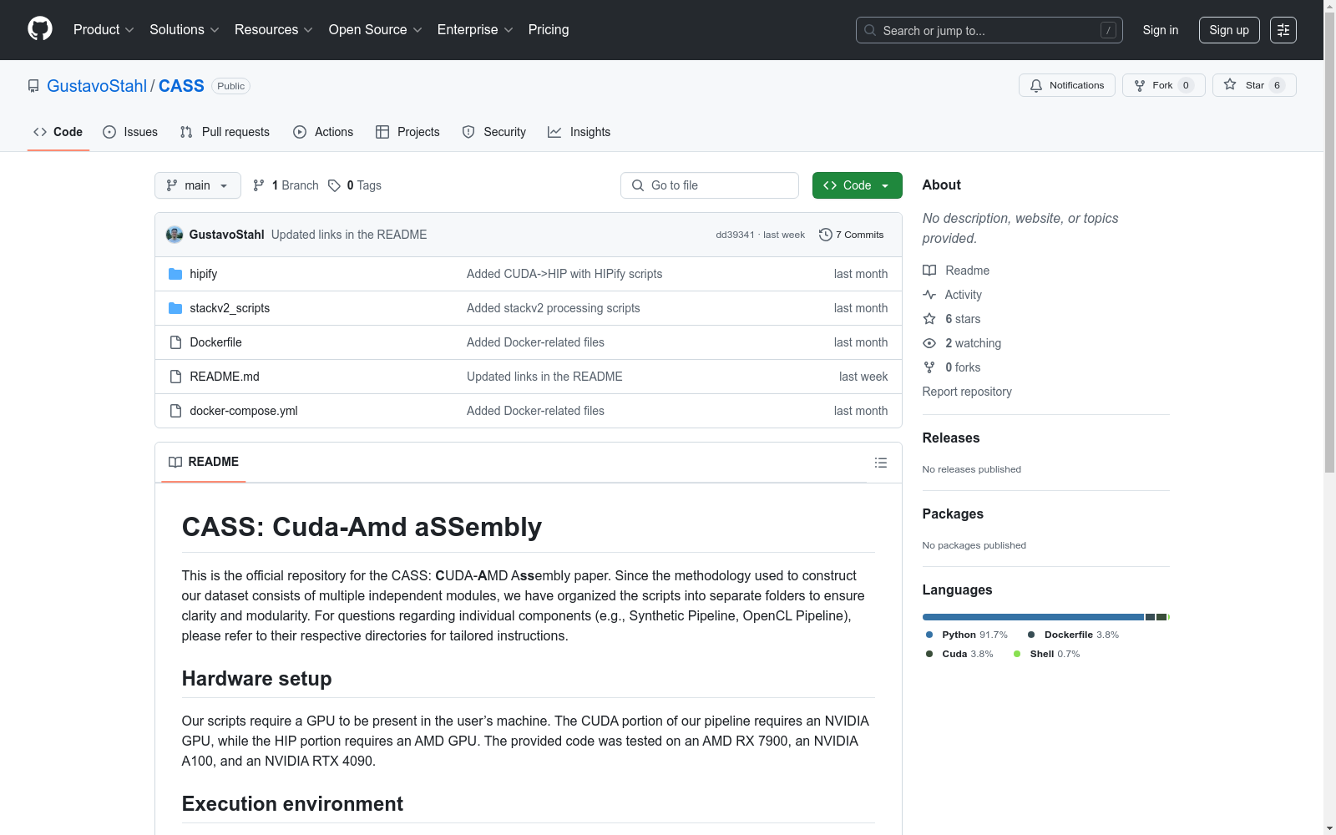Viewport: 1336px width, 835px height.
Task: Click the Readme book icon in About
Action: click(929, 271)
